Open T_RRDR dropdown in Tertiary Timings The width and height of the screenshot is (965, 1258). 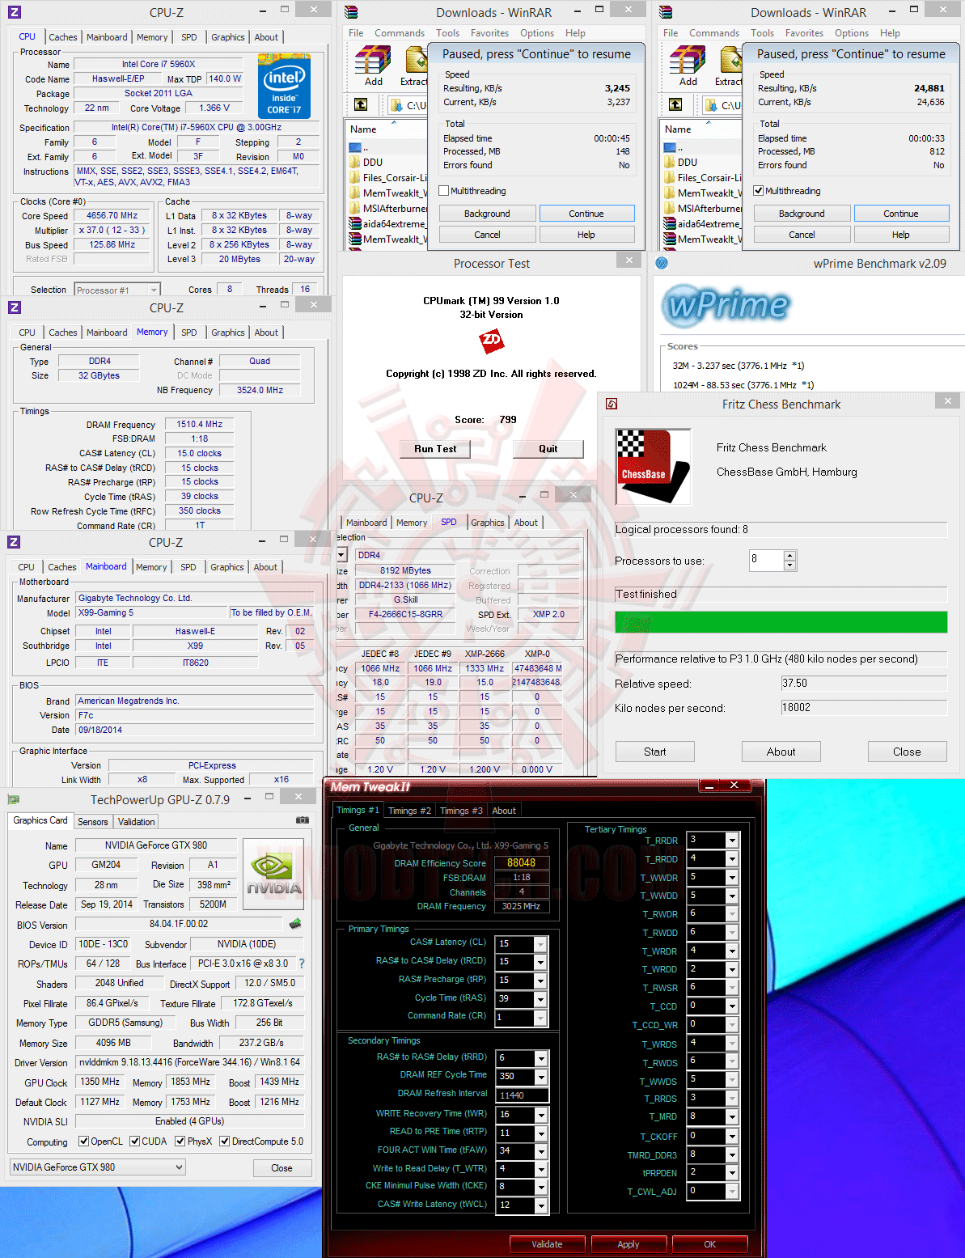[x=732, y=840]
